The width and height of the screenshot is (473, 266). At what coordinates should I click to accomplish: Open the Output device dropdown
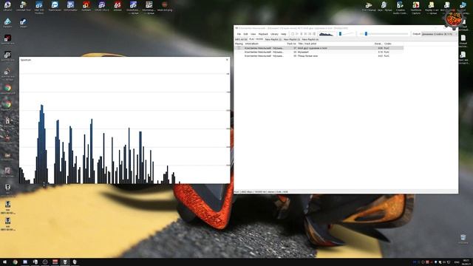click(x=439, y=34)
